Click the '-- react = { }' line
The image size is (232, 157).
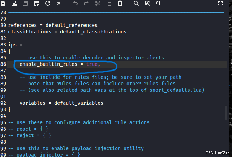(28, 129)
